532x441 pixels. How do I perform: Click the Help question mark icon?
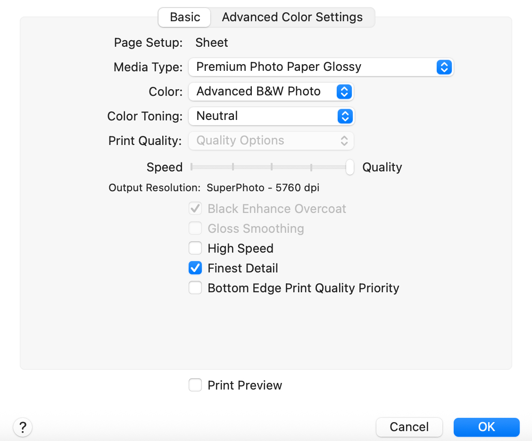22,427
